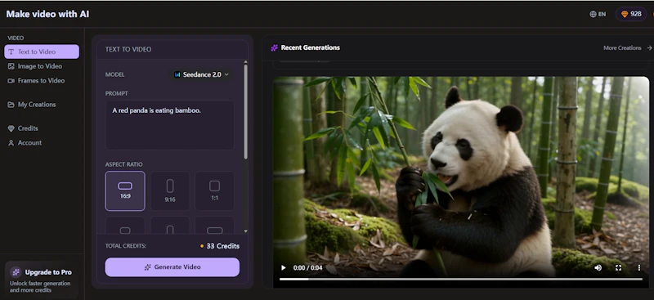Click the globe language icon
Image resolution: width=654 pixels, height=300 pixels.
coord(593,14)
